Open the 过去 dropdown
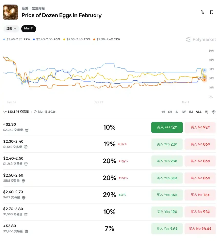Viewport: 224px width, 241px height. (11, 29)
